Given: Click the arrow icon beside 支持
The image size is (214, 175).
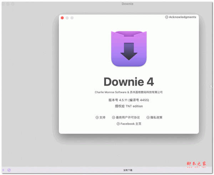Looking at the screenshot, I should coord(97,117).
